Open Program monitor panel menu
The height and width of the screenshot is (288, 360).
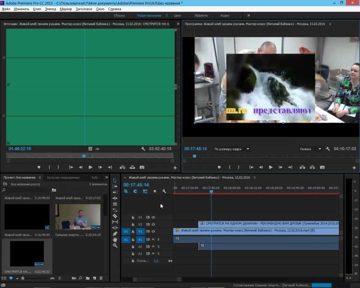pyautogui.click(x=330, y=24)
